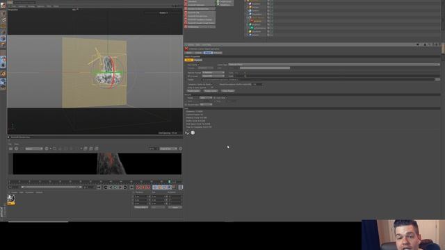Screen dimensions: 445x250
Task: Open the File menu of render viewer
Action: click(10, 144)
